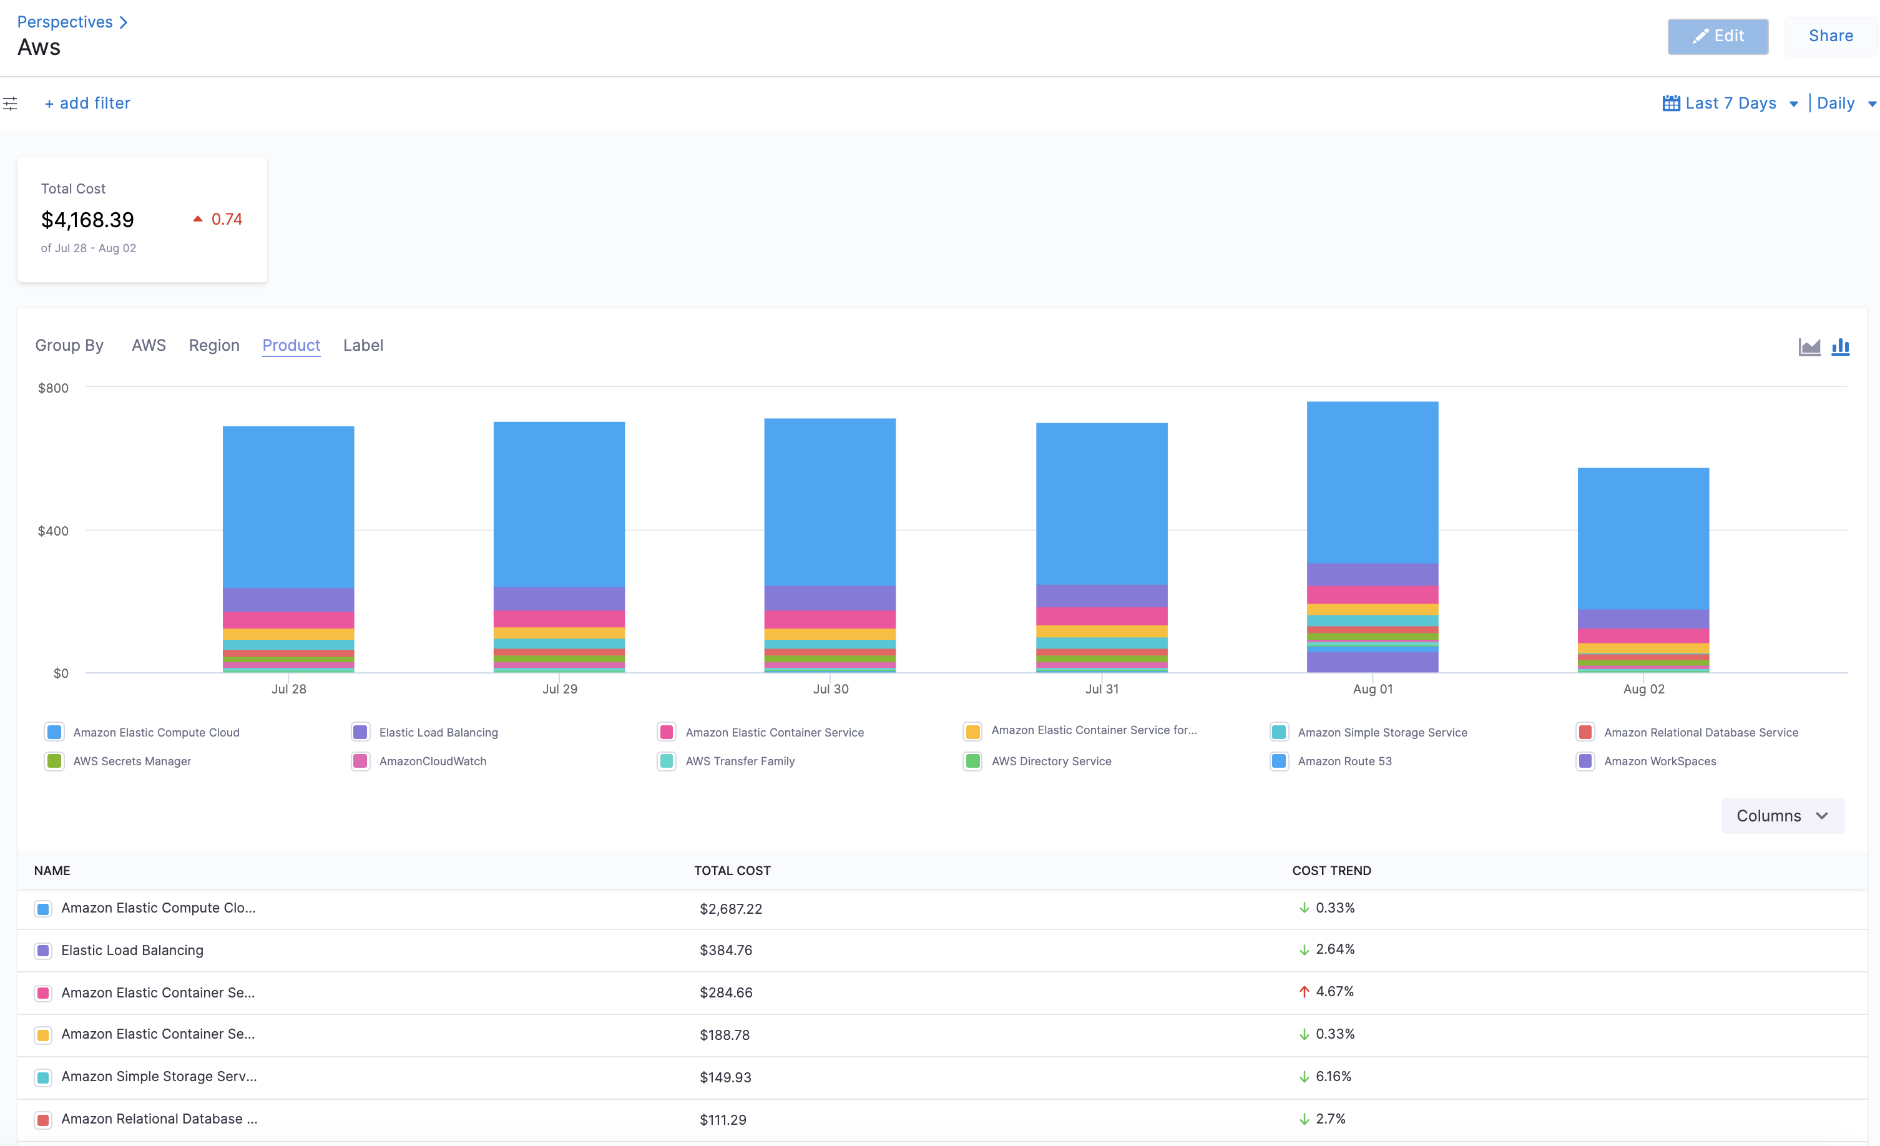Click the pencil icon in Edit button
Image resolution: width=1880 pixels, height=1146 pixels.
(1701, 36)
